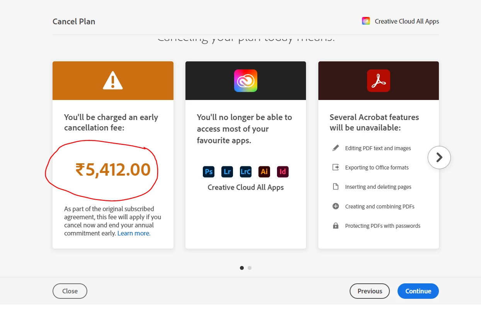
Task: Click Exporting to Office formats
Action: [377, 168]
